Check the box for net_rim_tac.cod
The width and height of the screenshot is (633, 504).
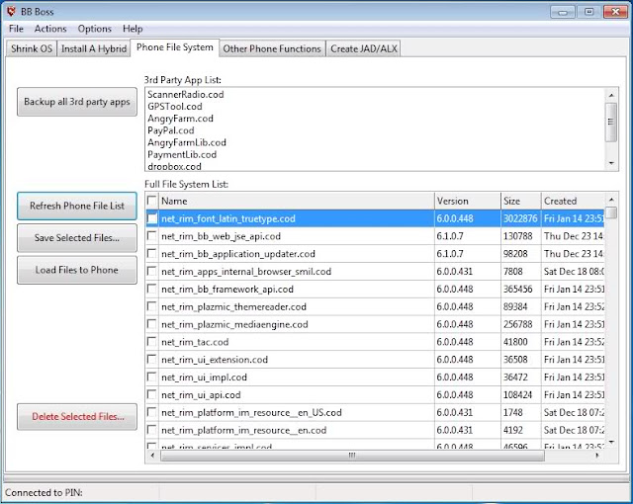[x=151, y=342]
